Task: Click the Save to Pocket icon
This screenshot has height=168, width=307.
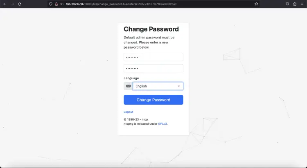Action: 287,4
